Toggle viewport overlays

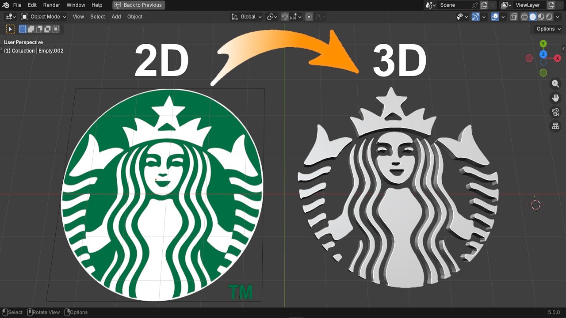coord(495,16)
